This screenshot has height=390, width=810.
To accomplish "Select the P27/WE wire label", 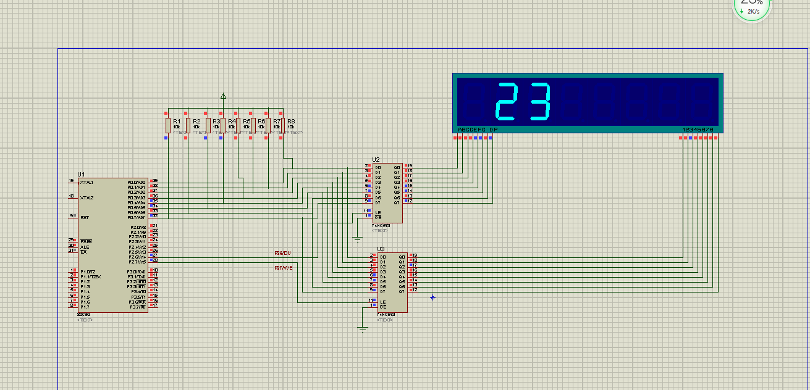I will 283,268.
